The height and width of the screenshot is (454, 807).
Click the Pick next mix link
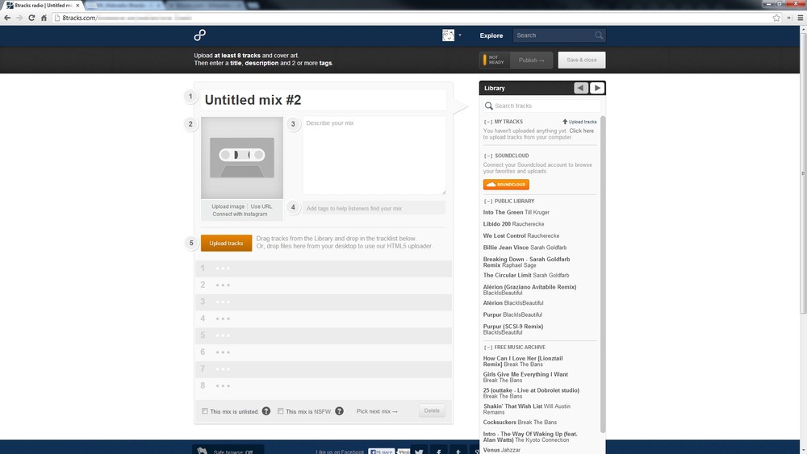[x=377, y=412]
